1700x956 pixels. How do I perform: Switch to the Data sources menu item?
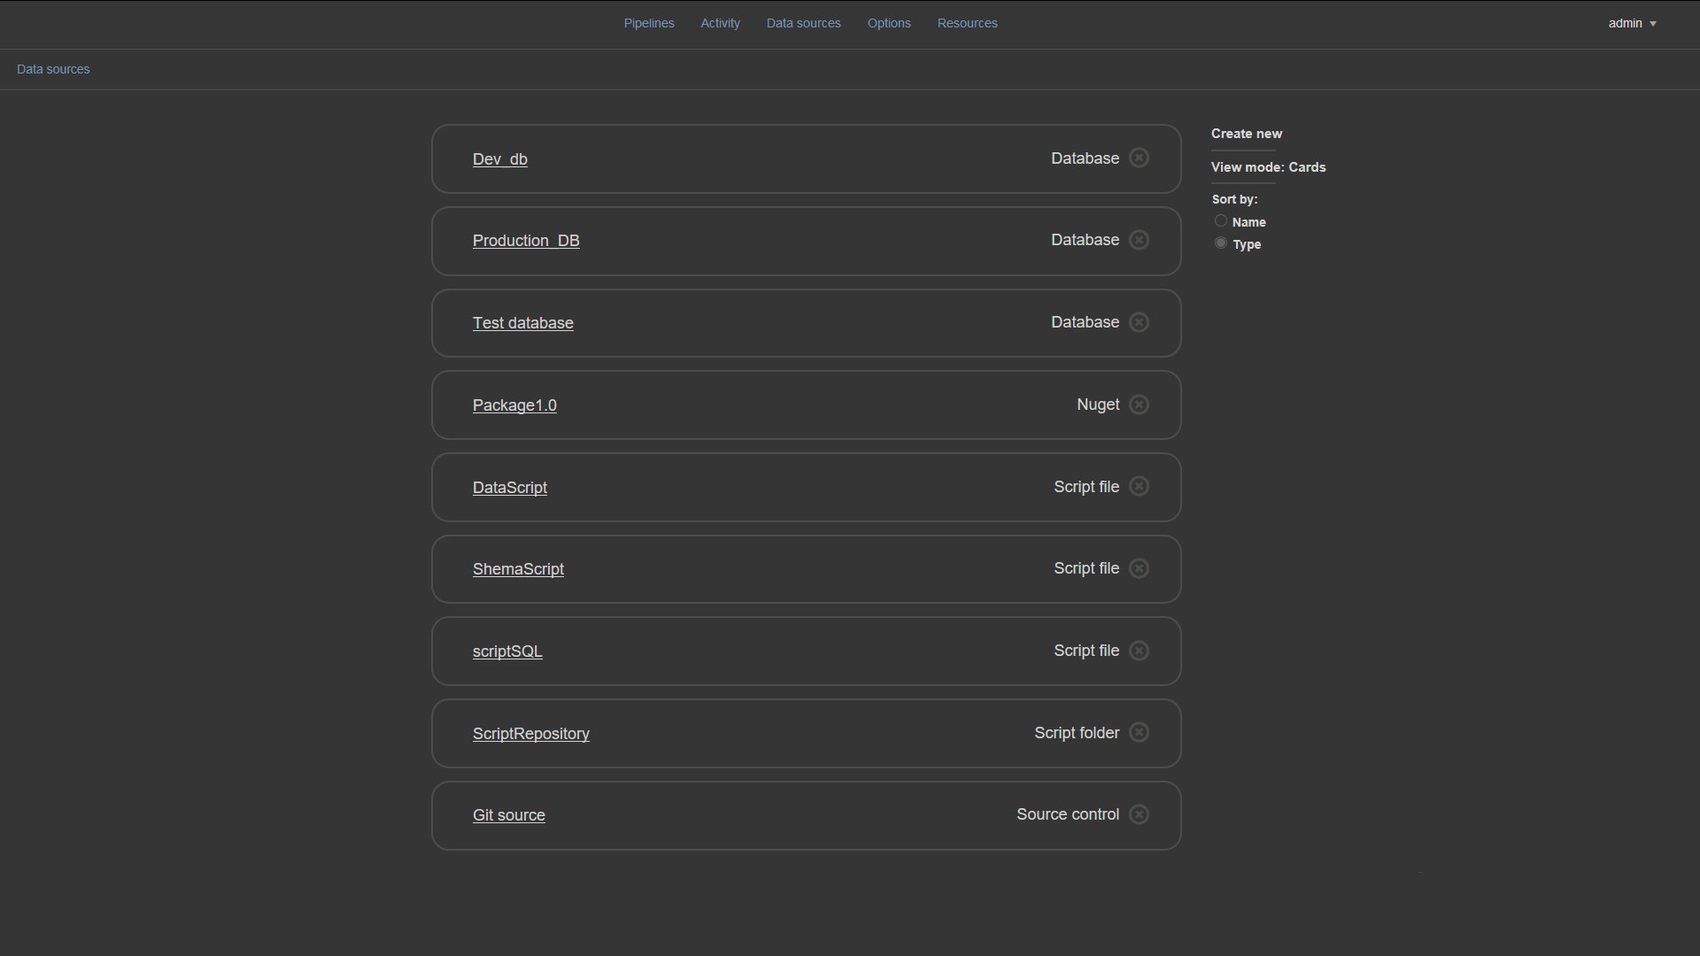point(803,23)
